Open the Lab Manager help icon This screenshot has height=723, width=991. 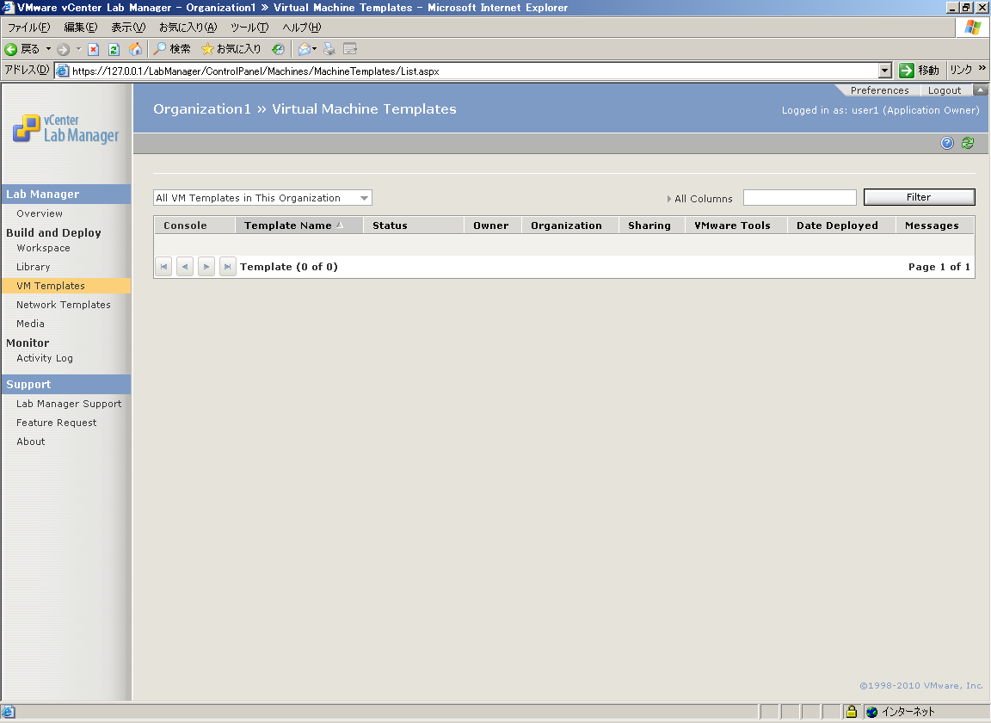(x=947, y=143)
